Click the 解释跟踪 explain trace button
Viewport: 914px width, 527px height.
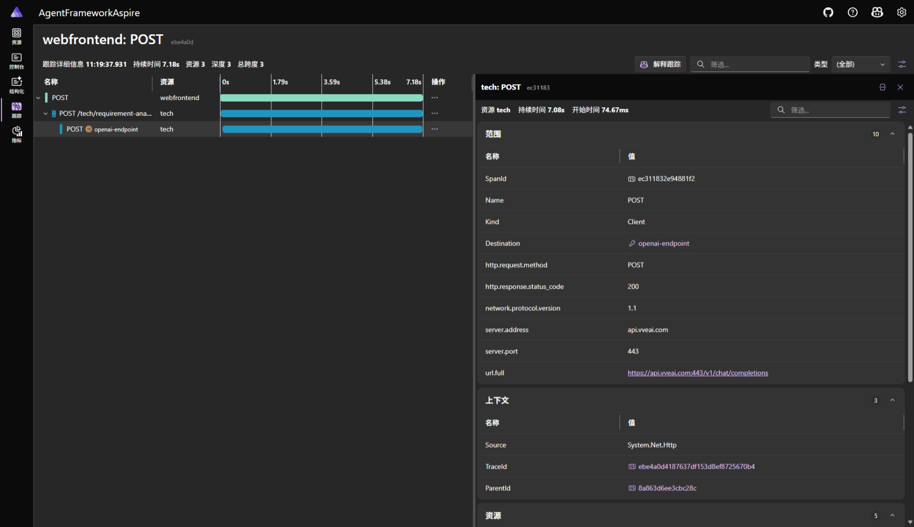pyautogui.click(x=661, y=64)
